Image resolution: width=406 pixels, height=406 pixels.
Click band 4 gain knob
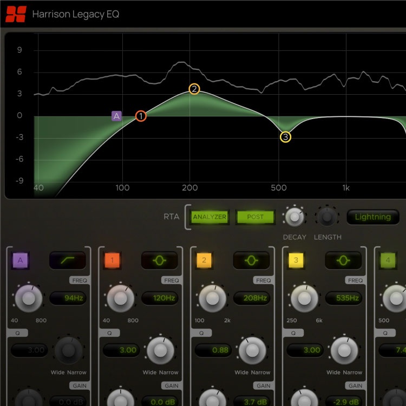[x=395, y=398]
